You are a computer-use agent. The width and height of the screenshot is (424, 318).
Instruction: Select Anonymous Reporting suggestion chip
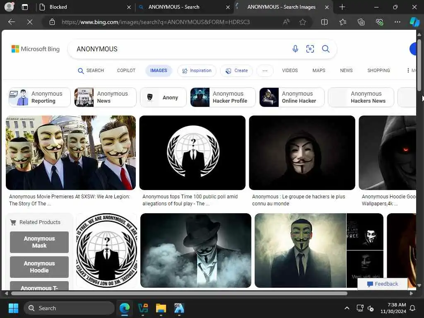click(x=39, y=97)
